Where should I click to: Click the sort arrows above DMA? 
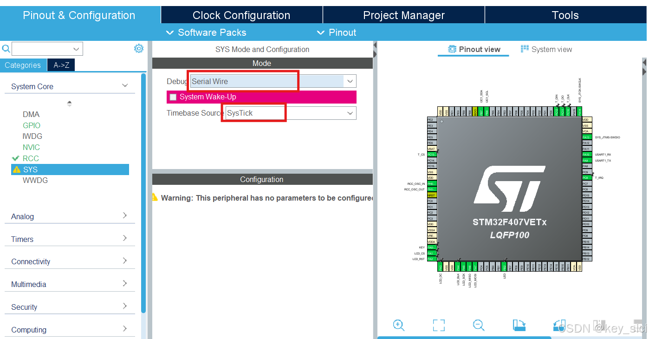click(x=70, y=104)
